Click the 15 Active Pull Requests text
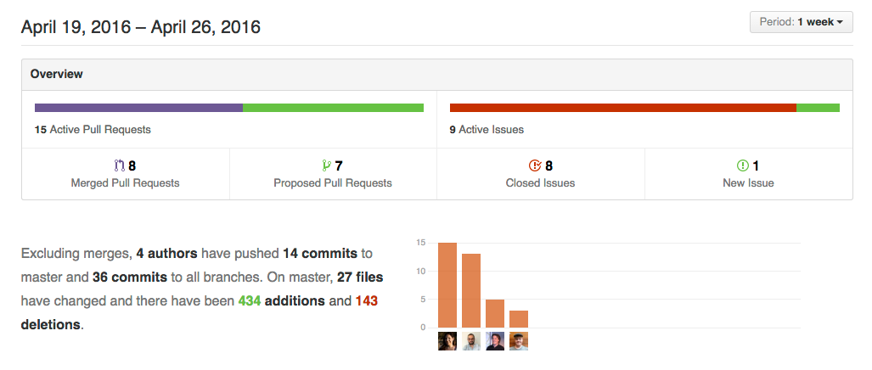The height and width of the screenshot is (370, 872). click(93, 130)
